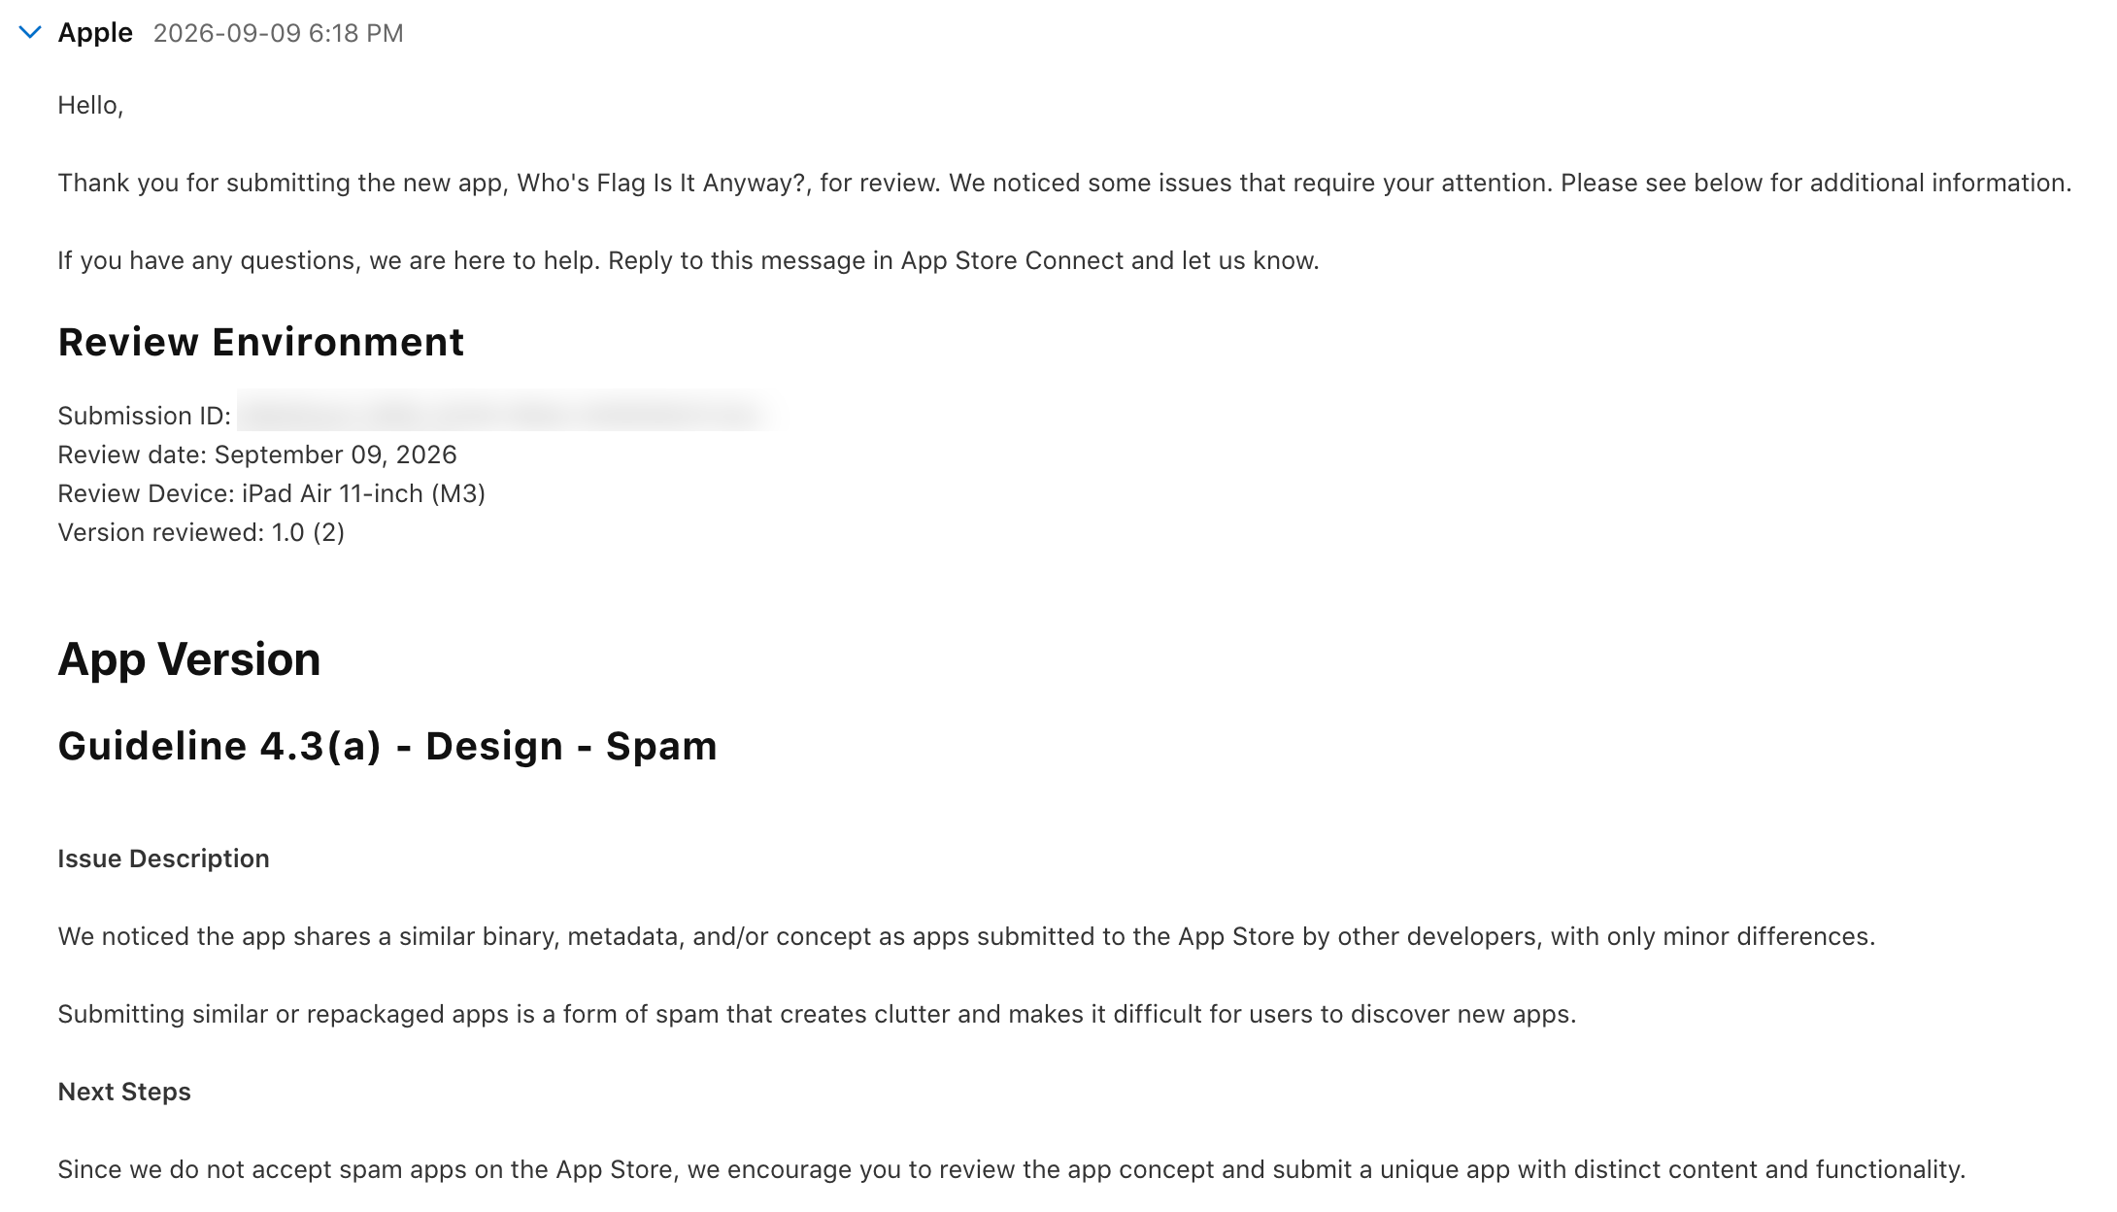Viewport: 2117px width, 1212px height.
Task: Click the Review Device iPad Air line
Action: pyautogui.click(x=272, y=493)
